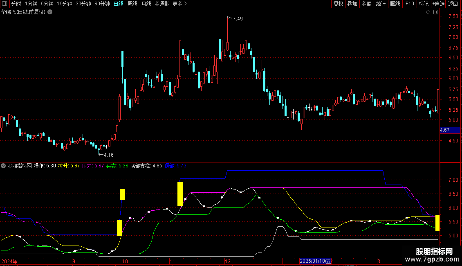This screenshot has height=266, width=462.
Task: Click the 操作: 5.30 indicator value
Action: (x=45, y=166)
